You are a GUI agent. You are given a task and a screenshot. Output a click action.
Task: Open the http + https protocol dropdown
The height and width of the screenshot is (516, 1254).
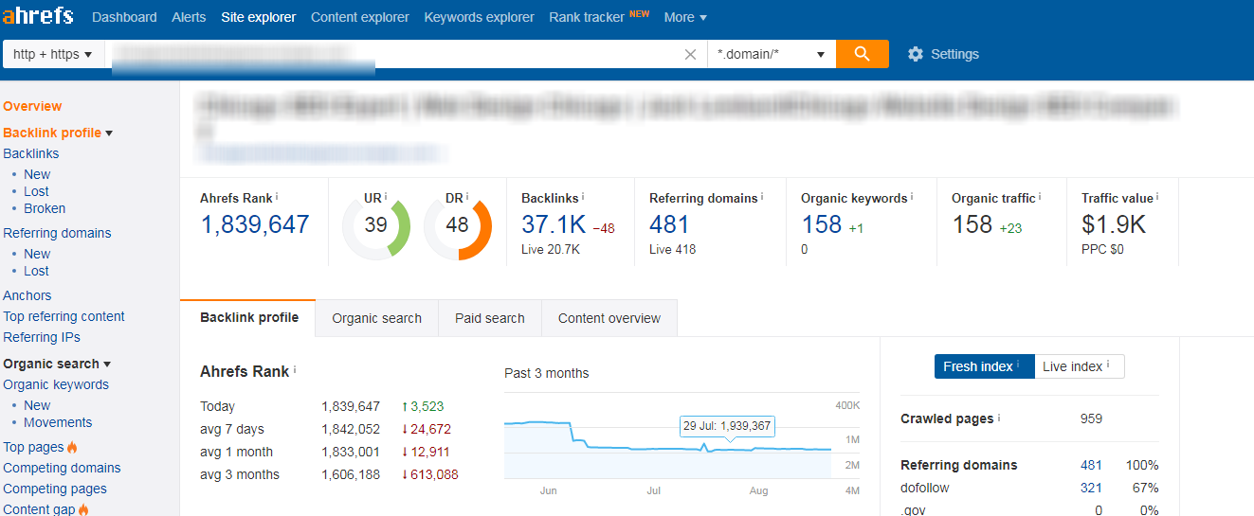pyautogui.click(x=53, y=54)
